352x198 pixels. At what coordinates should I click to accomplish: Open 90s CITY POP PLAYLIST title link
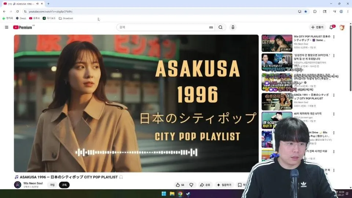click(x=312, y=38)
